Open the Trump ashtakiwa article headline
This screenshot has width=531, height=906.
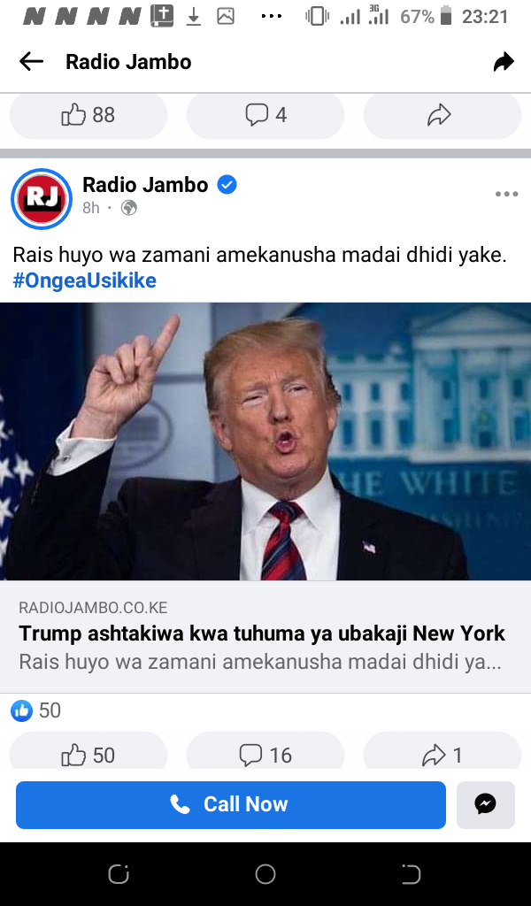[x=262, y=633]
